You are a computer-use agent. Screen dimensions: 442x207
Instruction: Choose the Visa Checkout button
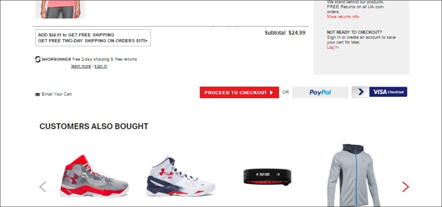379,92
